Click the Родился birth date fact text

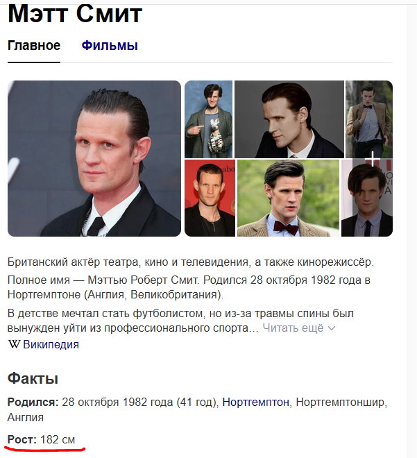tap(198, 409)
